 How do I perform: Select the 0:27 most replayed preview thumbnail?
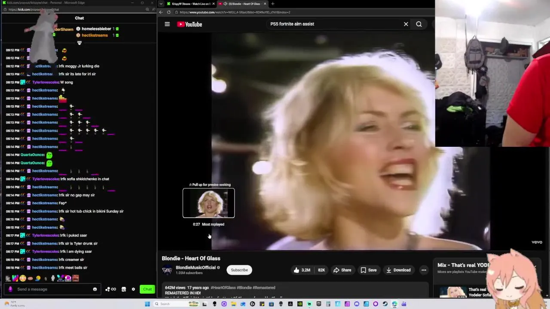point(209,203)
